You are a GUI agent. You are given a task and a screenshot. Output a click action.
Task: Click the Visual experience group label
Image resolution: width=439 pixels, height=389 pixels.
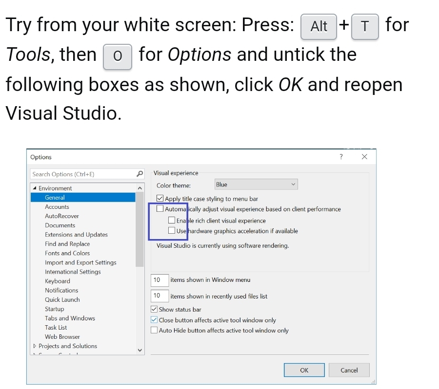tap(176, 173)
